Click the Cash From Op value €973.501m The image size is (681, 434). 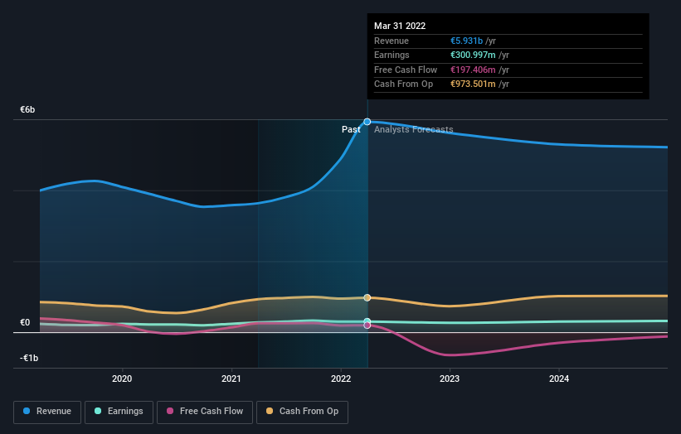point(473,84)
